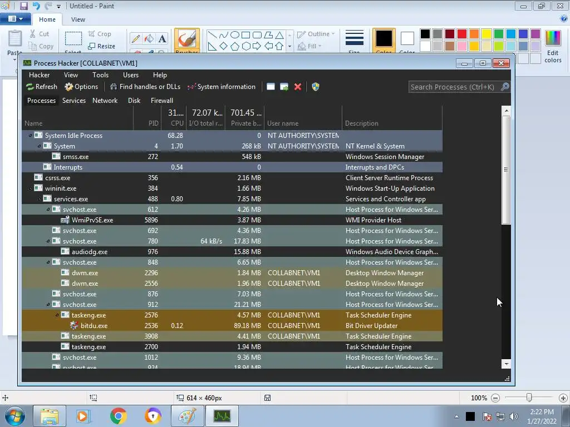Click Paint file menu button

[x=15, y=19]
